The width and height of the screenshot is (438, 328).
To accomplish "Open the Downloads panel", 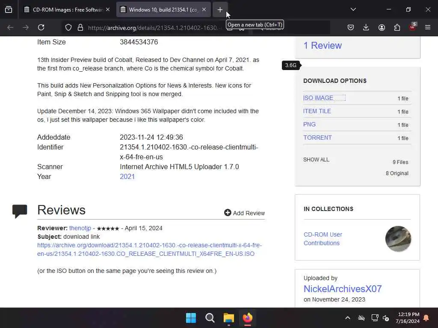I will tap(366, 27).
